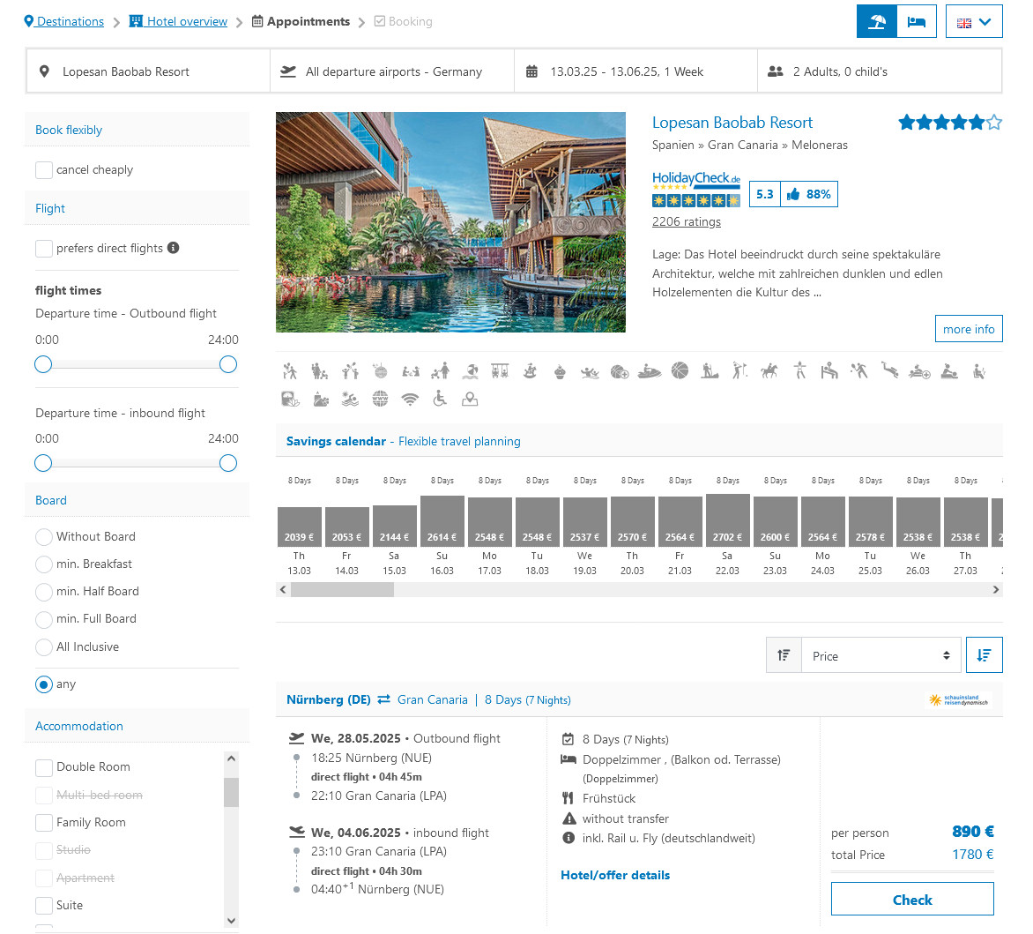Check the Family Room accommodation option

click(x=44, y=823)
